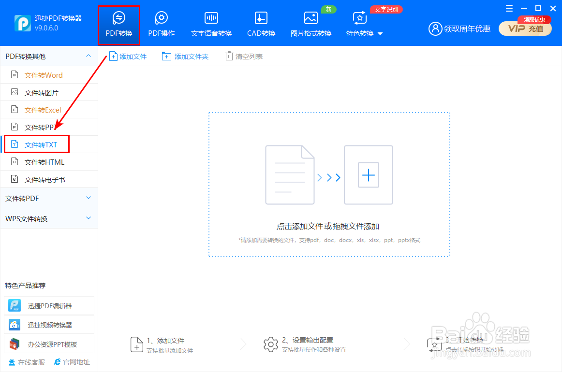Viewport: 562px width, 372px height.
Task: Click the picture icon beside 文件转图片
Action: point(15,92)
